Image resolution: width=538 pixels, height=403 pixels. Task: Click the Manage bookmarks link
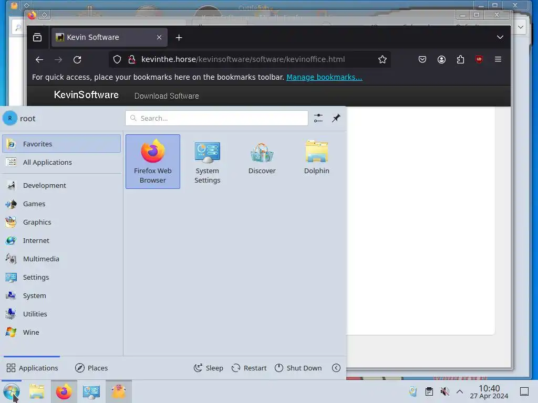(324, 77)
